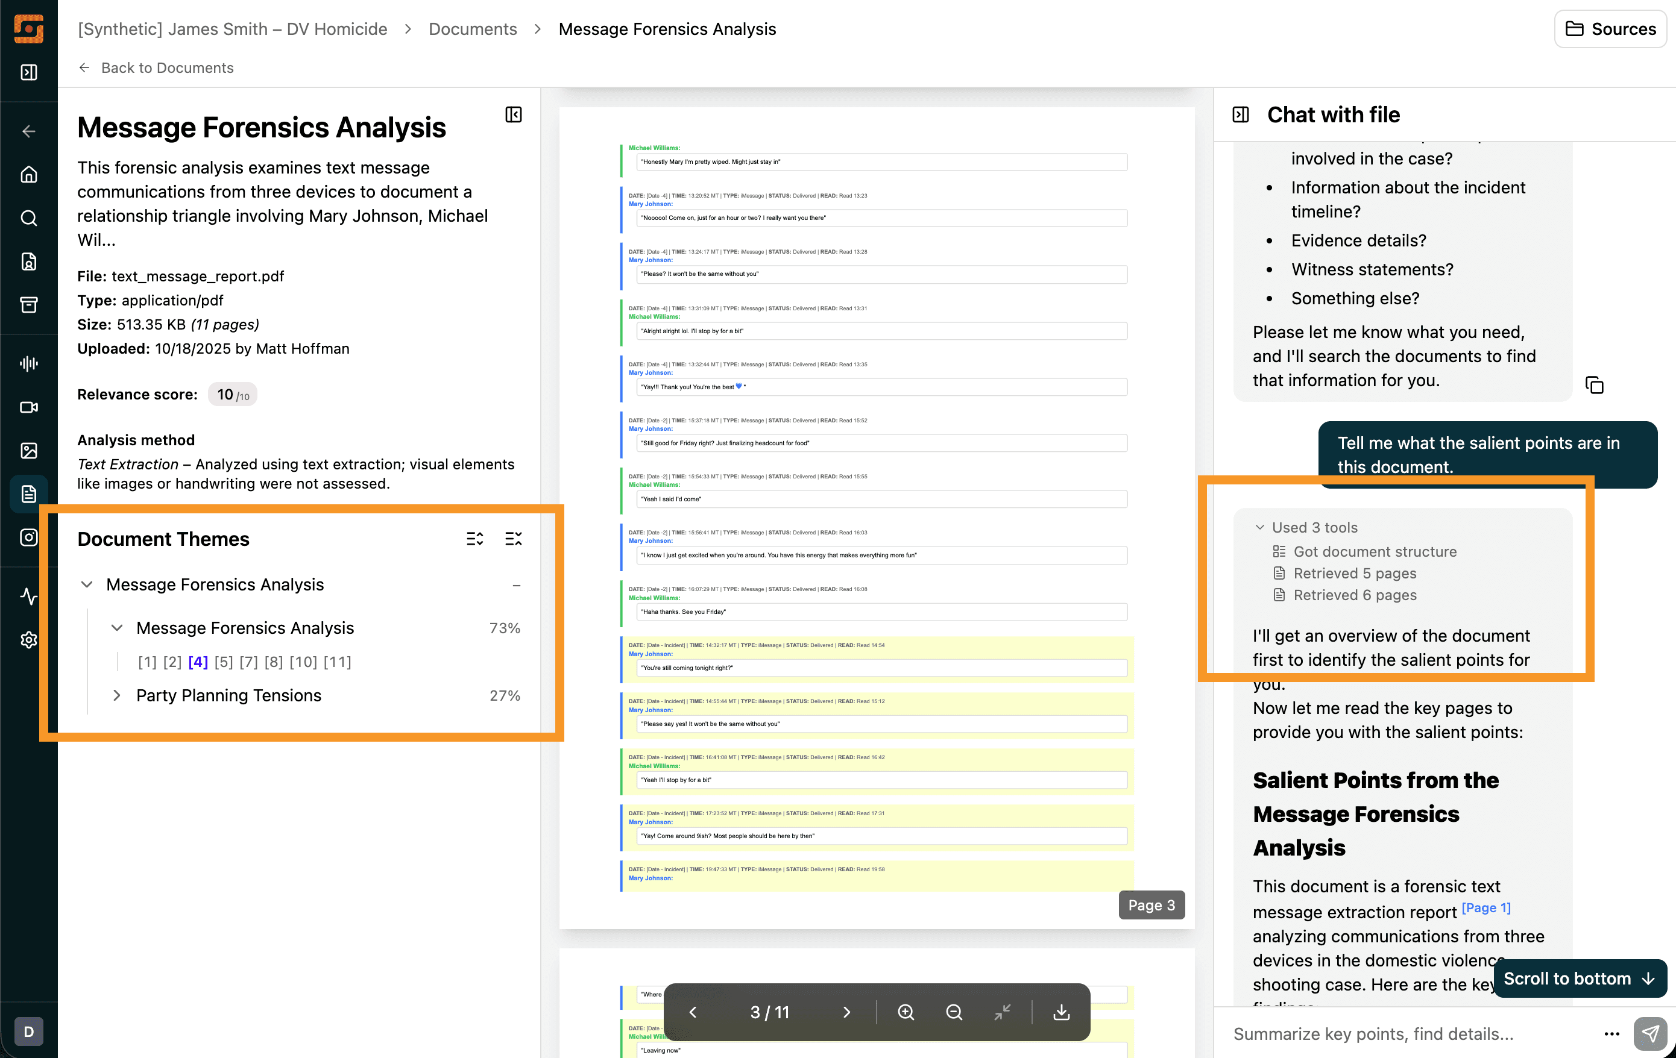The width and height of the screenshot is (1676, 1058).
Task: Collapse the 73% Message Forensics Analysis subtheme
Action: (117, 627)
